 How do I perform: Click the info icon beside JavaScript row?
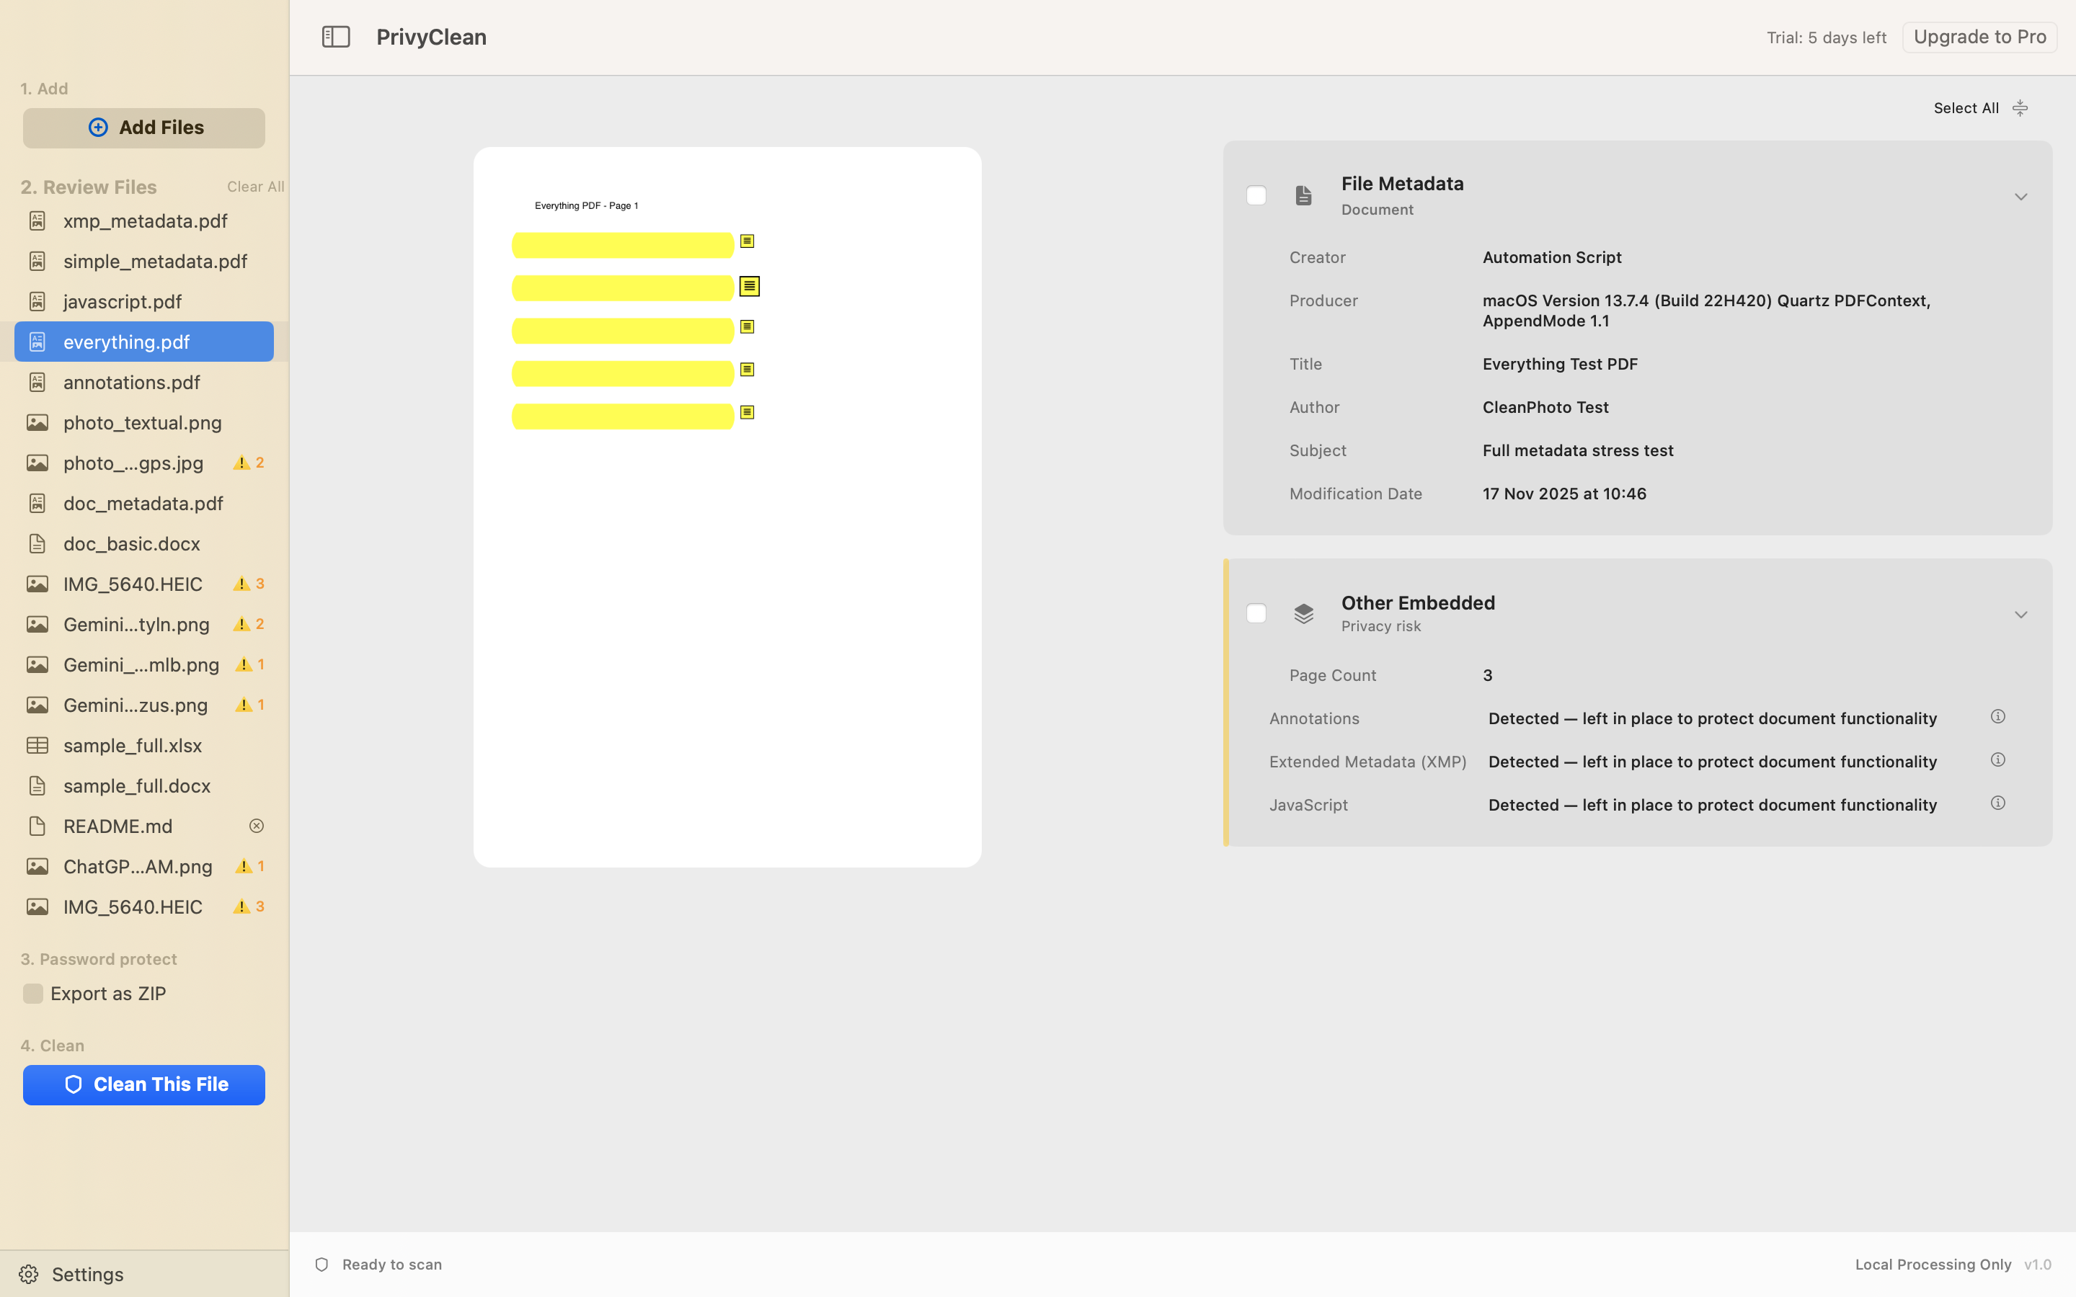tap(1997, 803)
